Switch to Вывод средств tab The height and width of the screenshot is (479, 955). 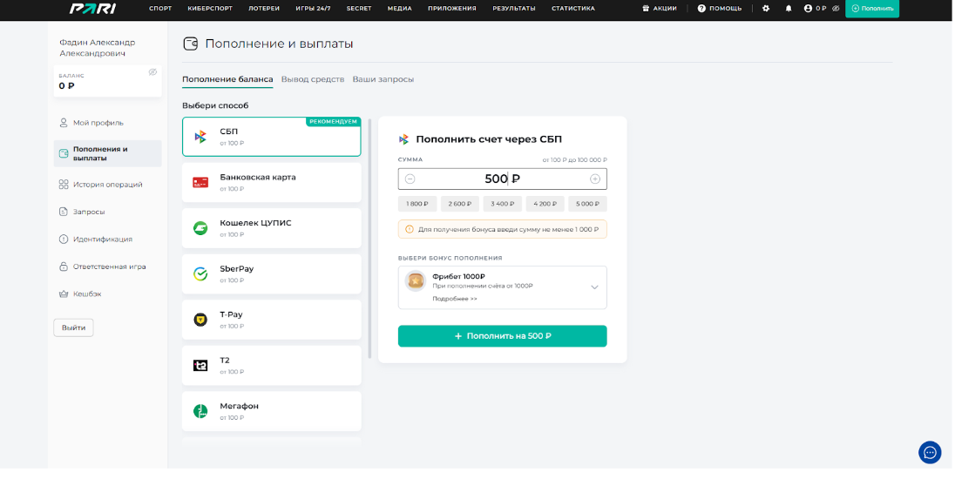(x=312, y=79)
